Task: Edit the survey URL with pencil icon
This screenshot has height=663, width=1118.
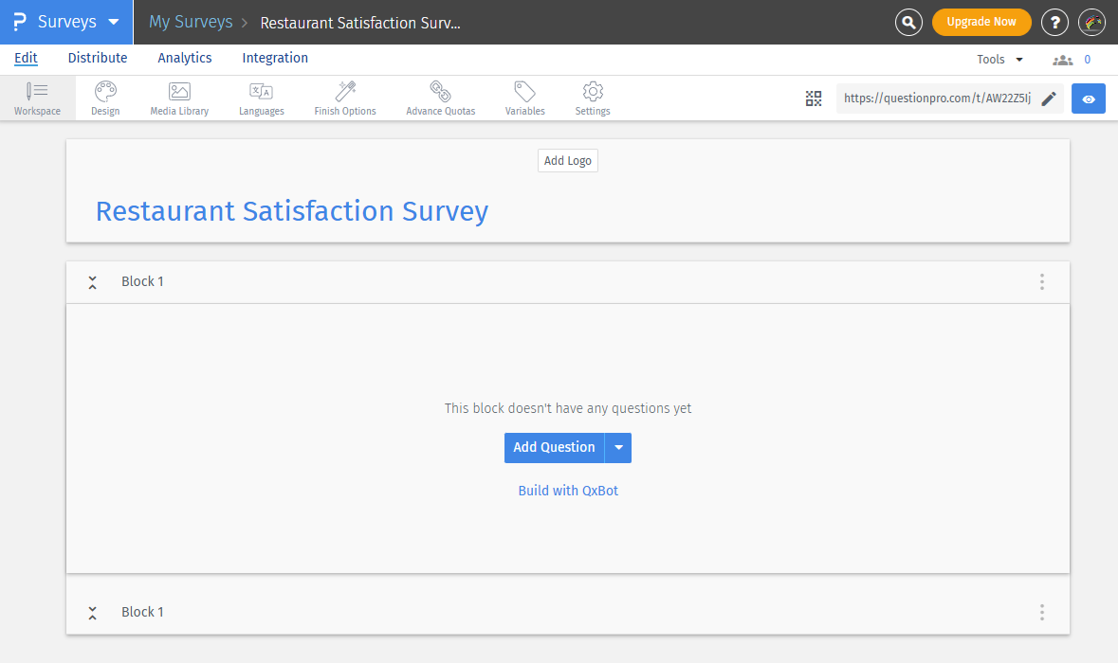Action: pos(1049,99)
